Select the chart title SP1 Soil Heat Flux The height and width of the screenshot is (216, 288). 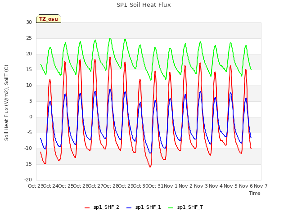pos(144,5)
